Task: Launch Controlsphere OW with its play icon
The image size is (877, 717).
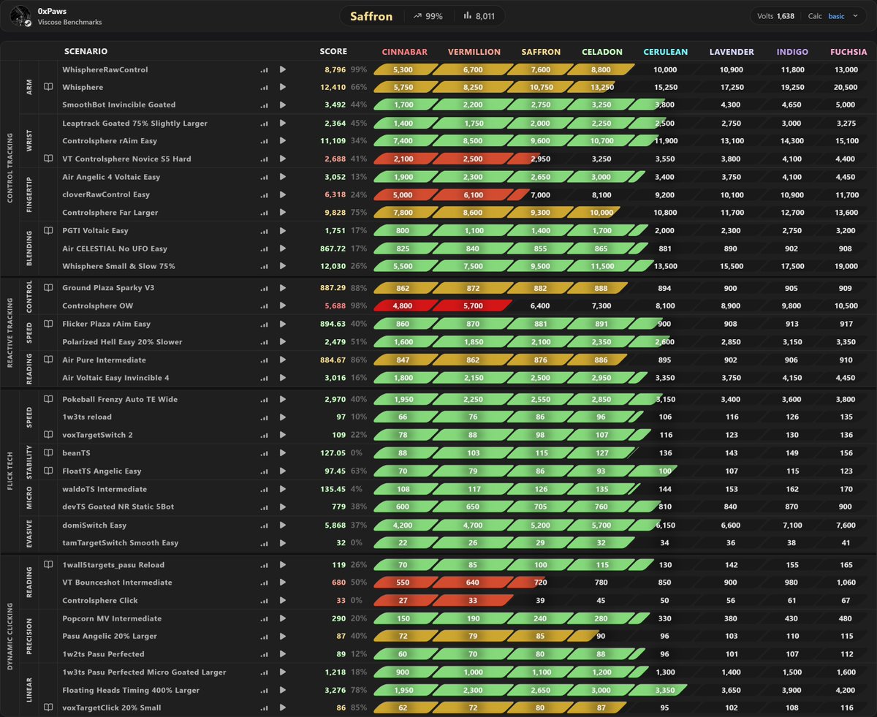Action: (283, 306)
